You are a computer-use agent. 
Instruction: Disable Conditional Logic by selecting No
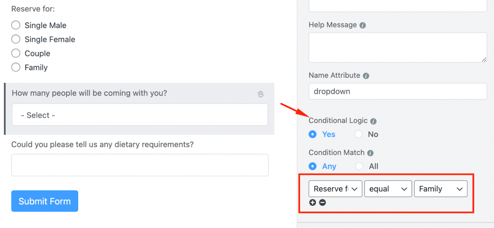(358, 134)
